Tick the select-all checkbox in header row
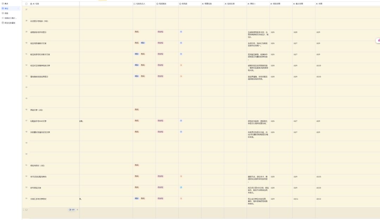Image resolution: width=380 pixels, height=220 pixels. click(26, 4)
